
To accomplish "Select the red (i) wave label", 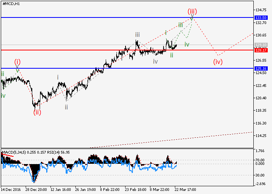I will pyautogui.click(x=17, y=62).
